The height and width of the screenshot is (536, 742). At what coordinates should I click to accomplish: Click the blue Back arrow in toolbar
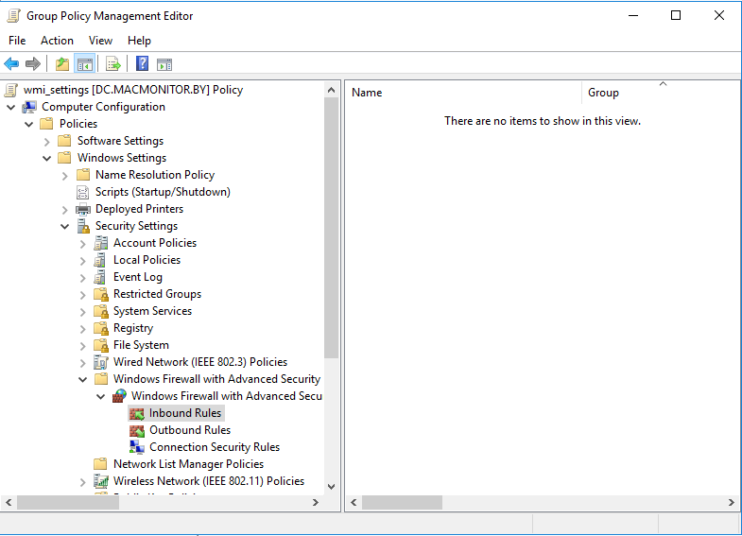11,64
